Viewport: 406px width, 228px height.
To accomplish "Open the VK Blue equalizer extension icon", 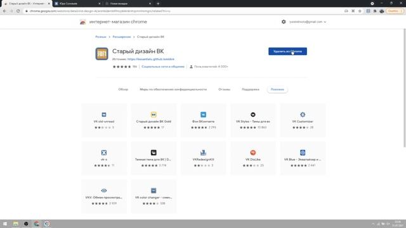I will pyautogui.click(x=303, y=153).
